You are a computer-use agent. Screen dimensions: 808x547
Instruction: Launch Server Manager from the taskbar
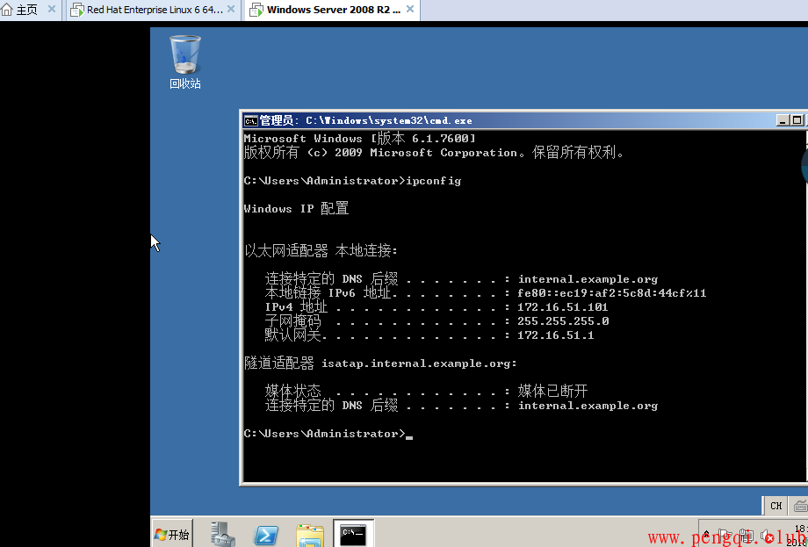pos(223,534)
